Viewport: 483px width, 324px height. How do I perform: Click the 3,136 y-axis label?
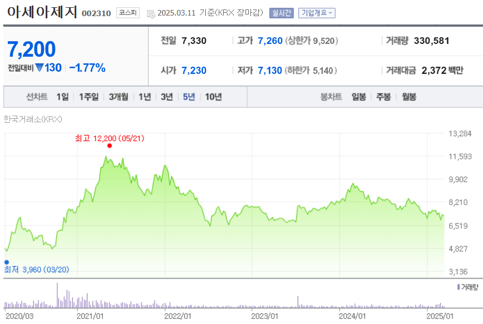[x=458, y=272]
